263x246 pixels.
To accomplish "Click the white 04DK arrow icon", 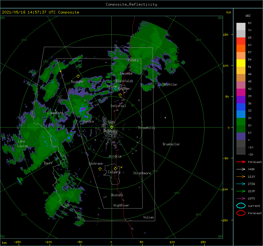I will (x=241, y=169).
